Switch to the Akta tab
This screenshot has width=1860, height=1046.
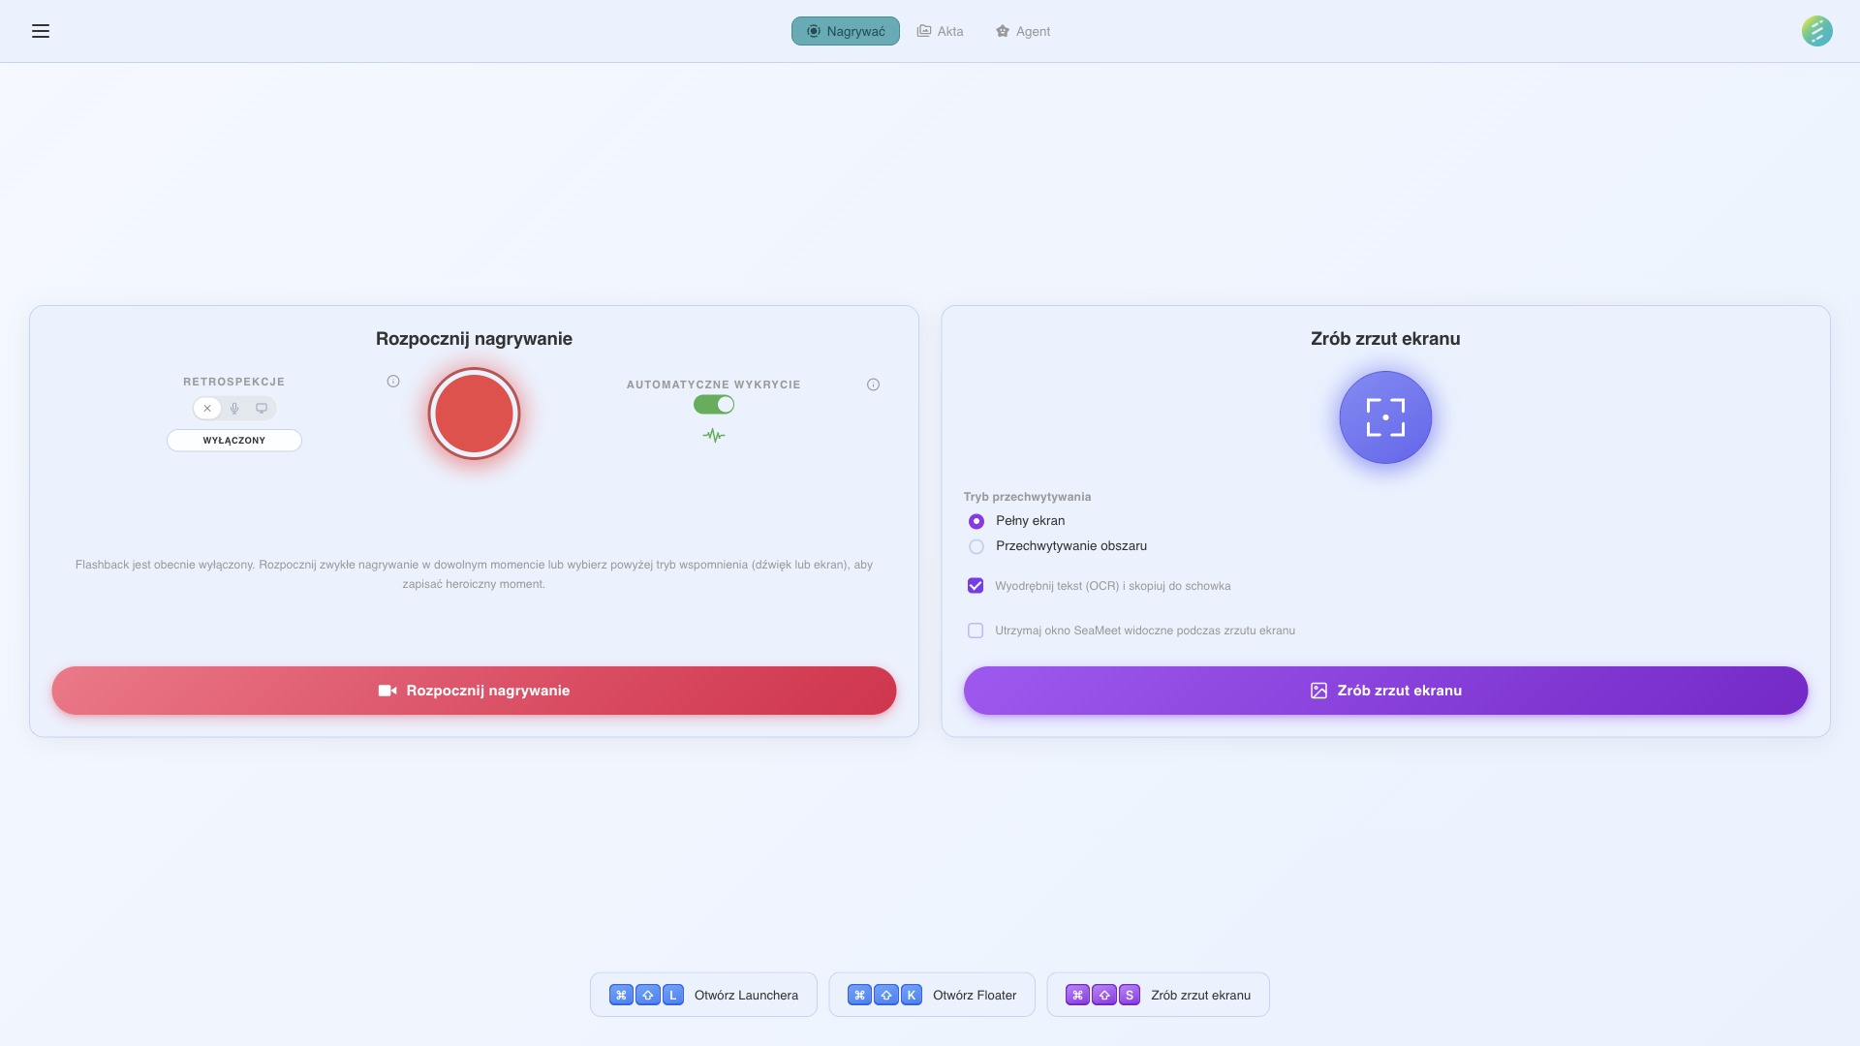pyautogui.click(x=940, y=31)
